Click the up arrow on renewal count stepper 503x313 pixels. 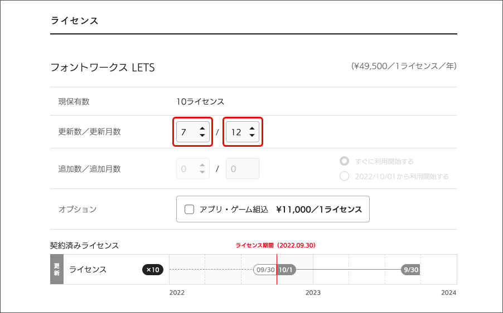[x=202, y=128]
